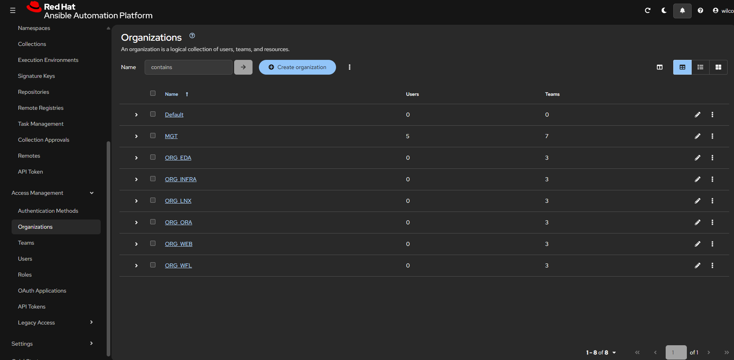This screenshot has height=360, width=734.
Task: Switch to list view
Action: click(700, 67)
